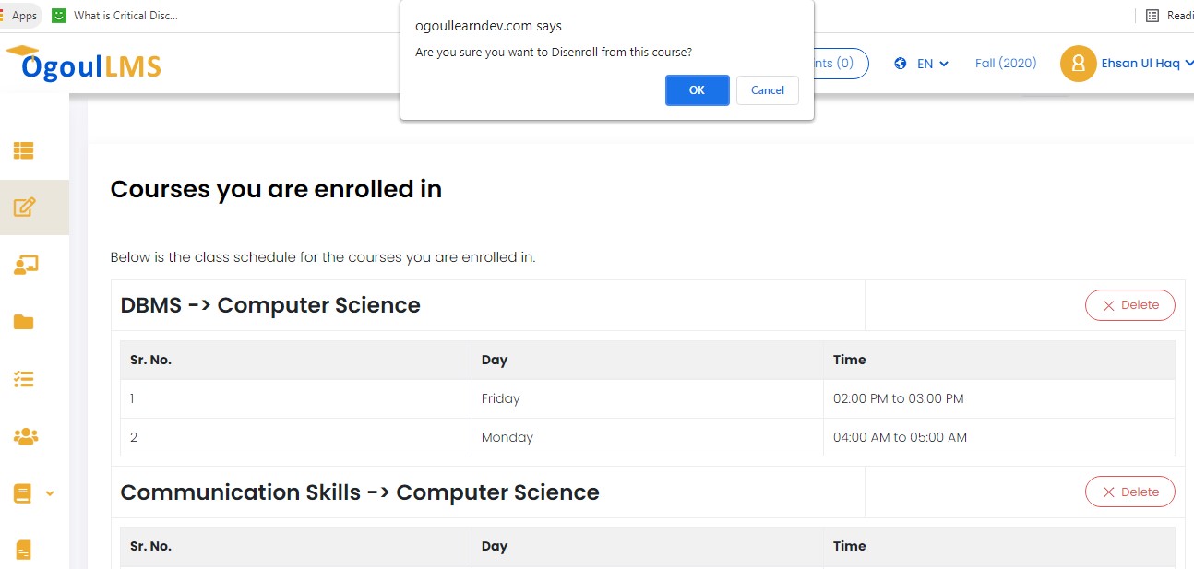1194x569 pixels.
Task: Expand the chevron beside the book icon
Action: point(50,493)
